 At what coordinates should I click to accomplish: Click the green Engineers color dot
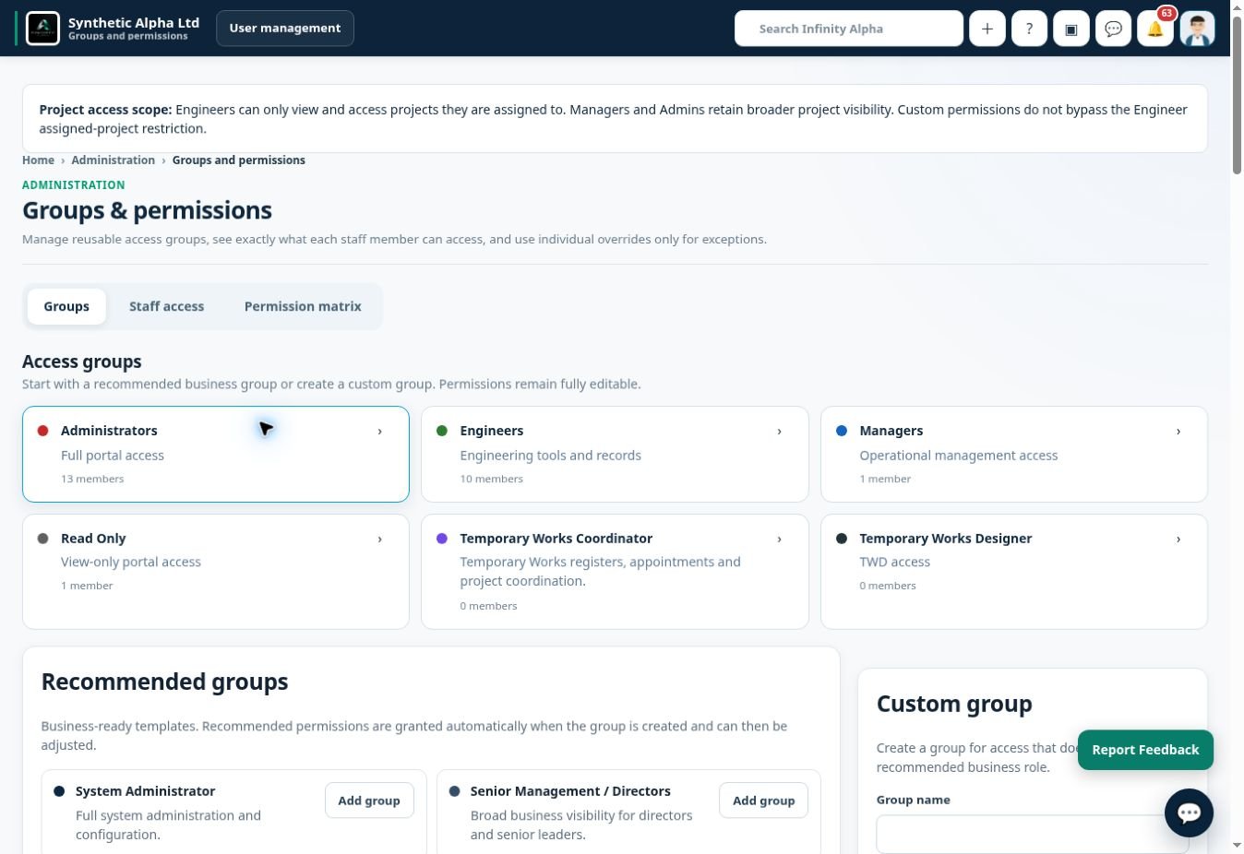[x=442, y=431]
